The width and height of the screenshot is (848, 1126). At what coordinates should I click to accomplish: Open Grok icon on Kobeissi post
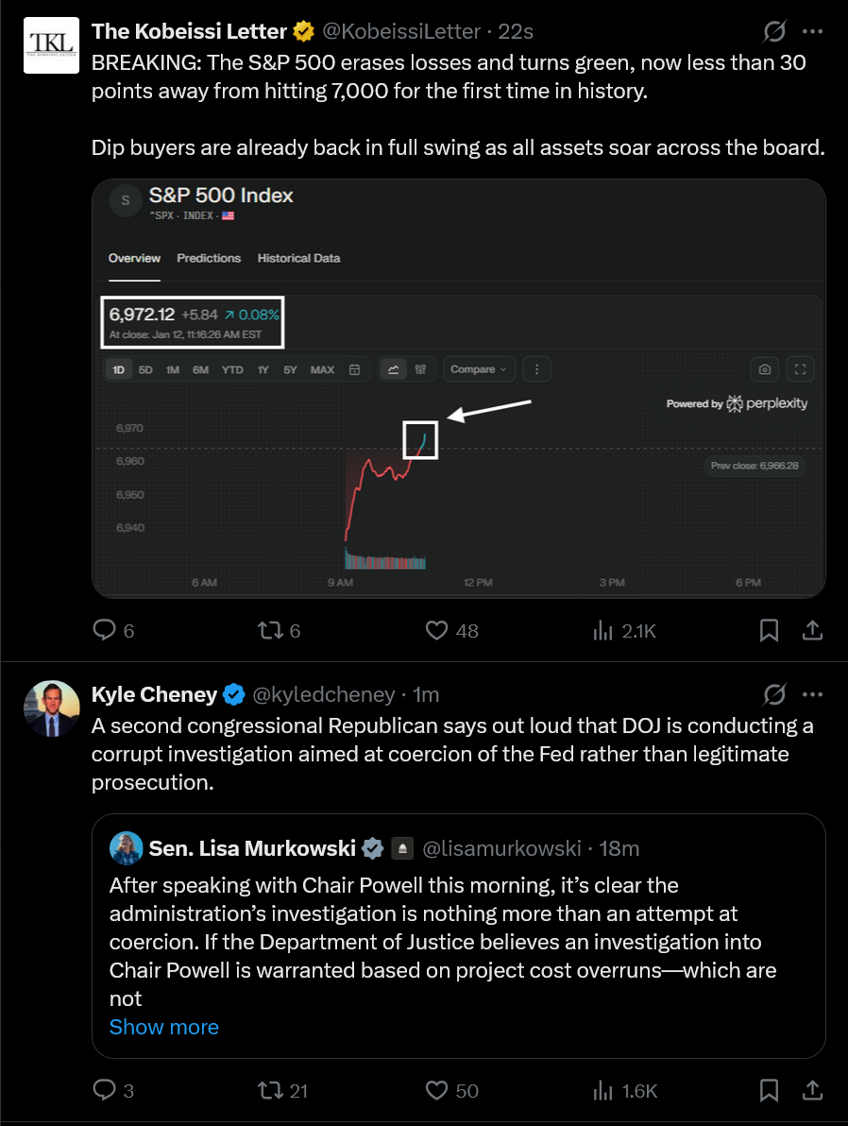click(x=774, y=31)
